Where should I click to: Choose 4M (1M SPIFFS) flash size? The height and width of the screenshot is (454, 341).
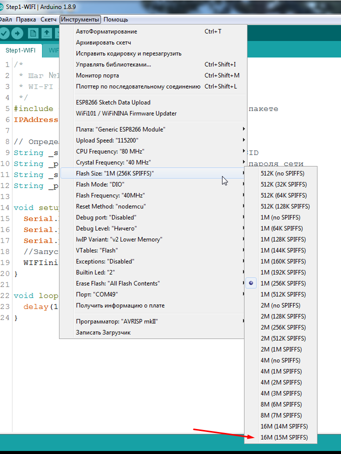[281, 371]
